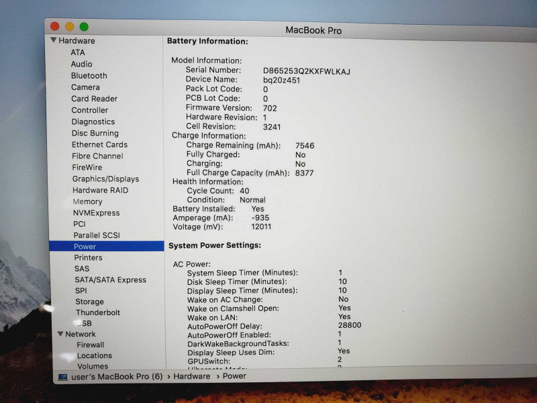Select Fibre Channel in sidebar
The image size is (537, 403).
click(x=97, y=156)
